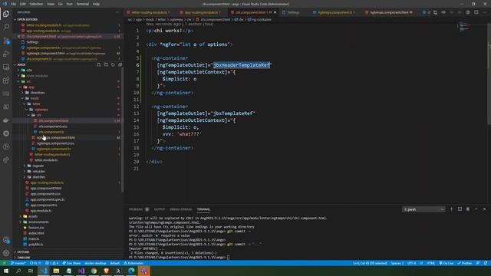Open Windows Start menu

(x=6, y=271)
